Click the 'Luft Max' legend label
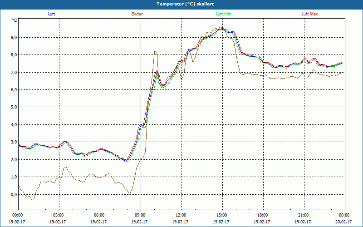 click(309, 14)
